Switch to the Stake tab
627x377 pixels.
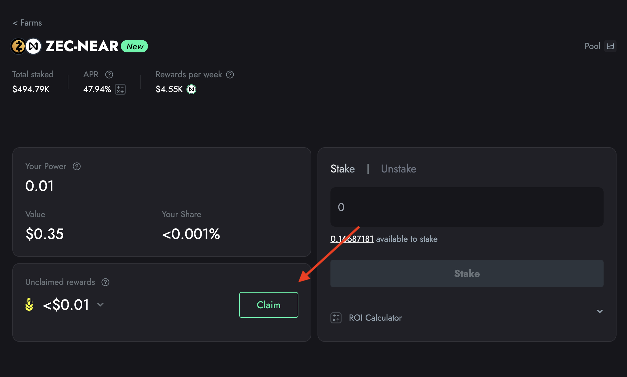point(342,169)
